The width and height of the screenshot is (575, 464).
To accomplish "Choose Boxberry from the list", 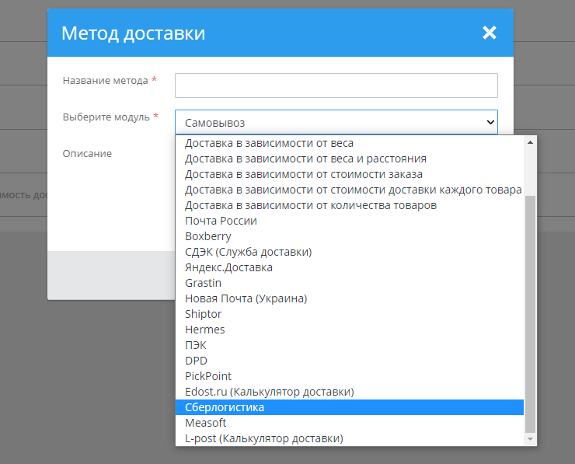I will (x=208, y=236).
